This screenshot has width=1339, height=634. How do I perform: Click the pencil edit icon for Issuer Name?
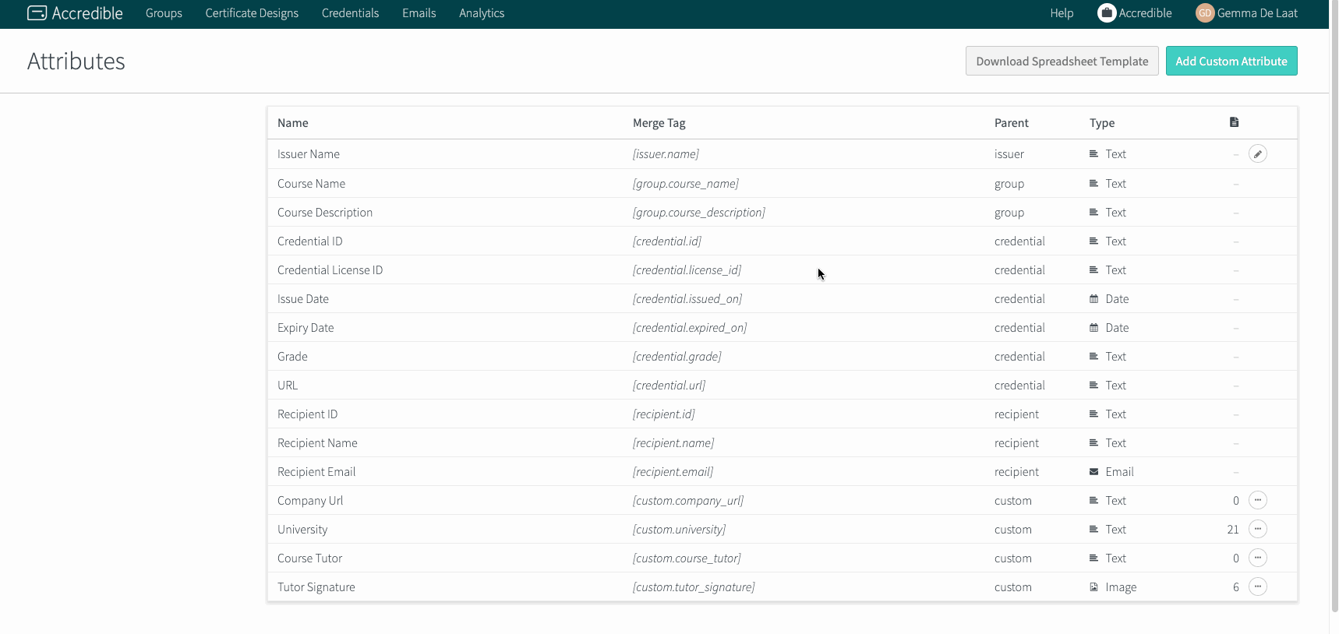[x=1257, y=154]
